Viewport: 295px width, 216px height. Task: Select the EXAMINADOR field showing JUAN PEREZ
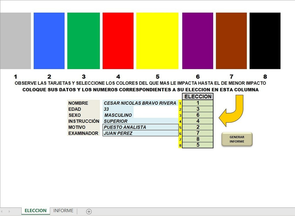point(140,133)
